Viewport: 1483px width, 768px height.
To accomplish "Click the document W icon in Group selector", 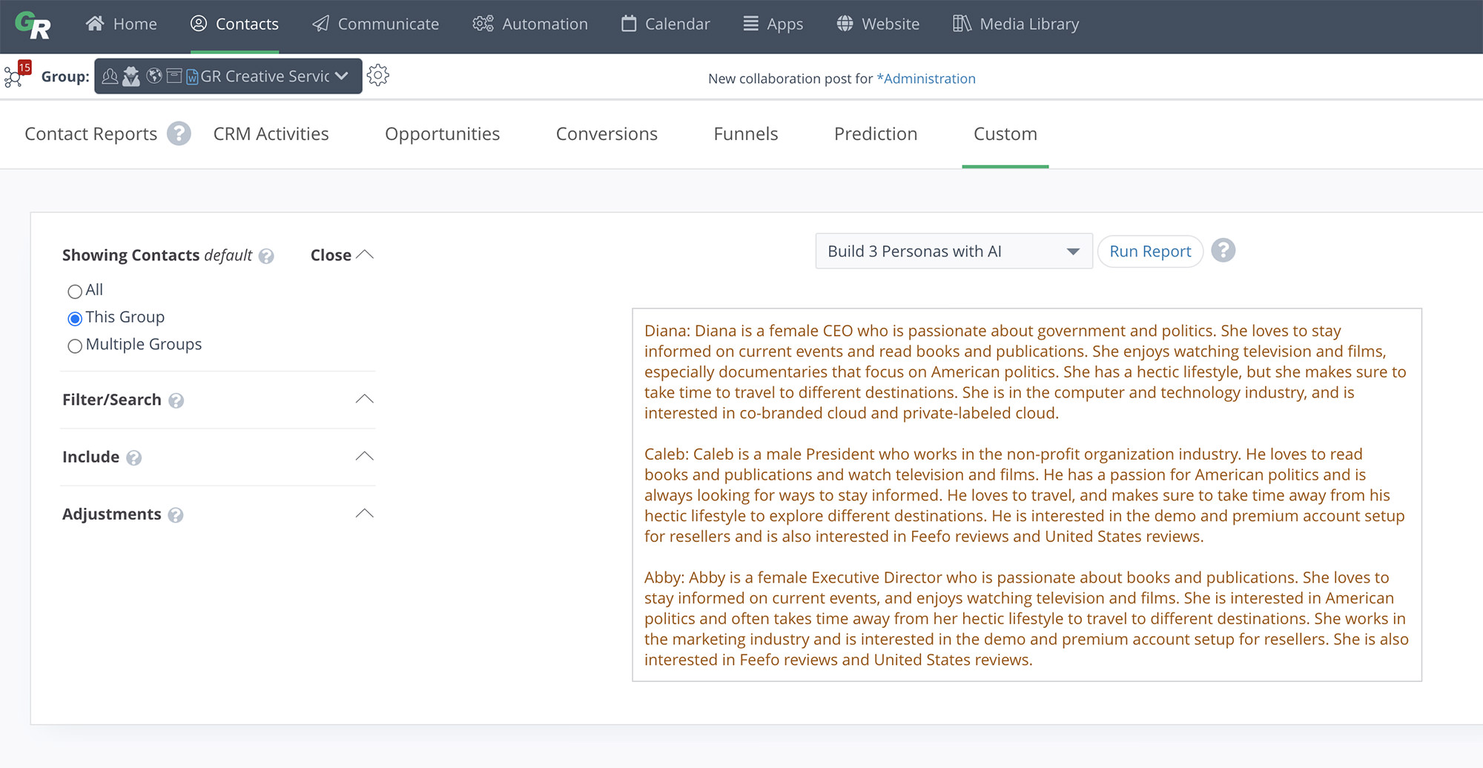I will [x=192, y=76].
